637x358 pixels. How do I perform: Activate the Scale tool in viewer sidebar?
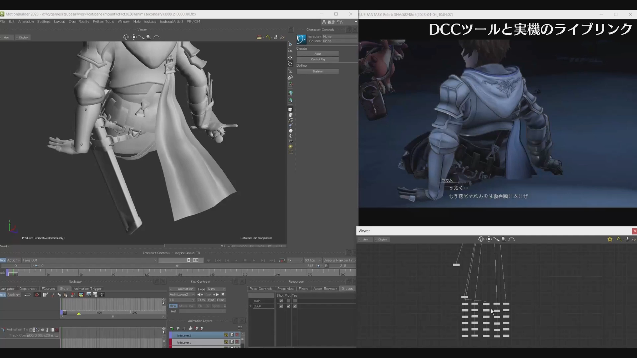[290, 71]
